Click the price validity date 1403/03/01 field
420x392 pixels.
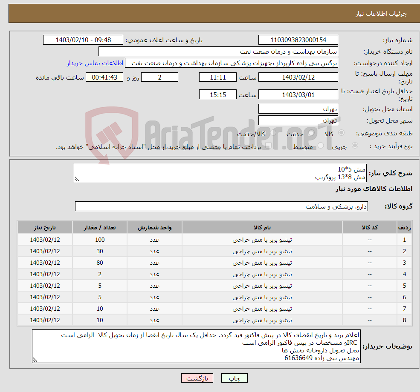point(298,94)
